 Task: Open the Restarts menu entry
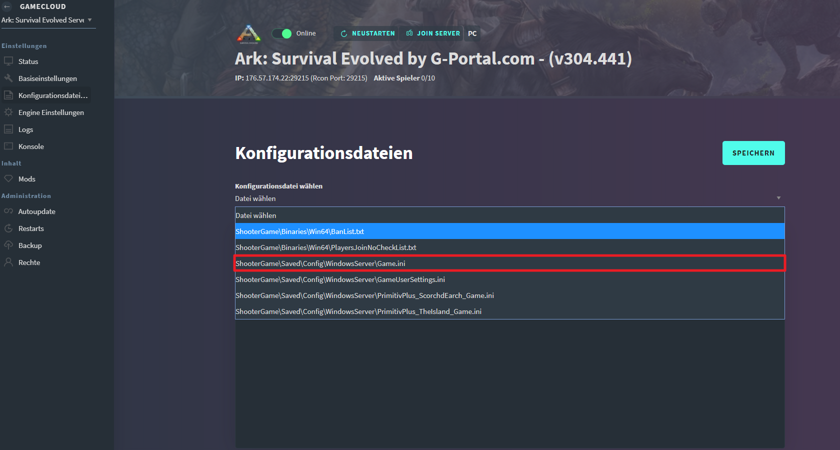pos(31,228)
